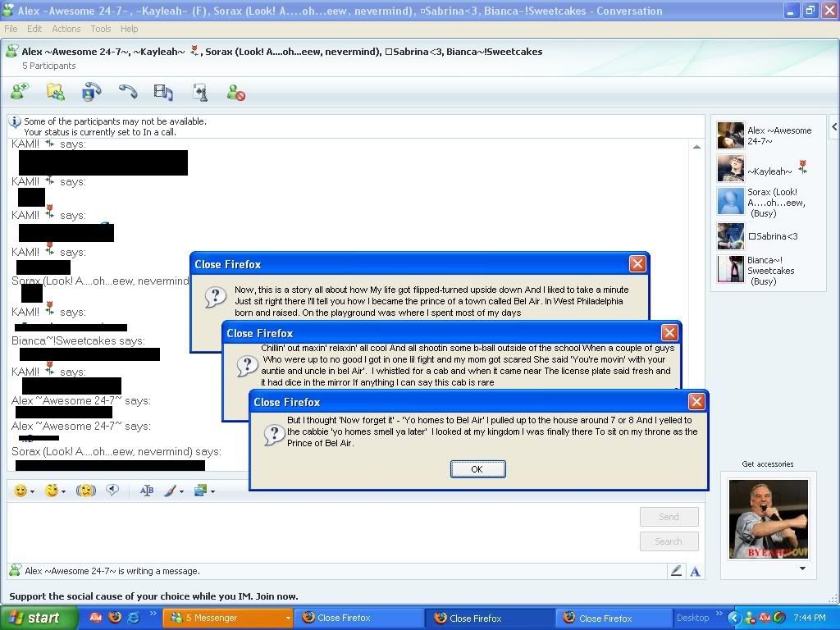Open the File menu
840x630 pixels.
pyautogui.click(x=11, y=29)
